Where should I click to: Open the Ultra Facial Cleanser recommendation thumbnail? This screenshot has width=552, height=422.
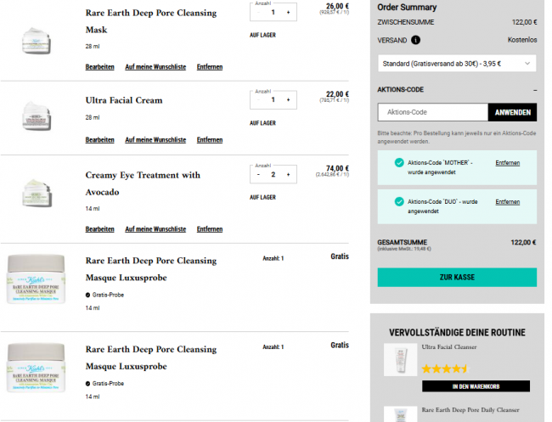click(x=400, y=359)
